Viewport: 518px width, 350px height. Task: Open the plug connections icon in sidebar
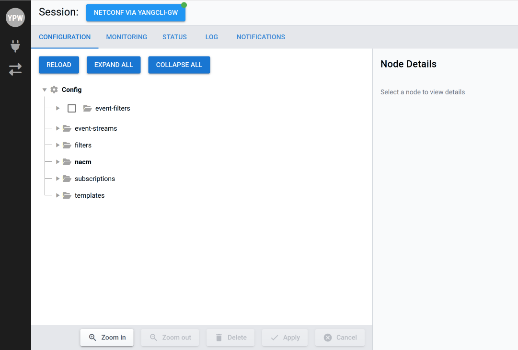(x=15, y=46)
